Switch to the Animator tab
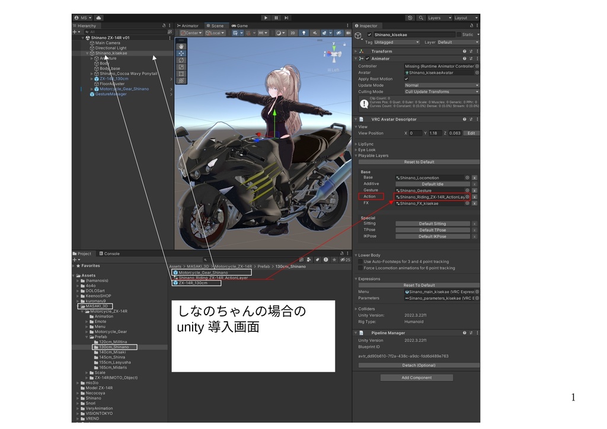Image resolution: width=607 pixels, height=429 pixels. point(188,26)
